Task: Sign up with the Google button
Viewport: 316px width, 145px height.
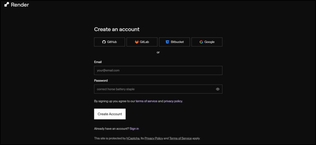Action: [207, 42]
